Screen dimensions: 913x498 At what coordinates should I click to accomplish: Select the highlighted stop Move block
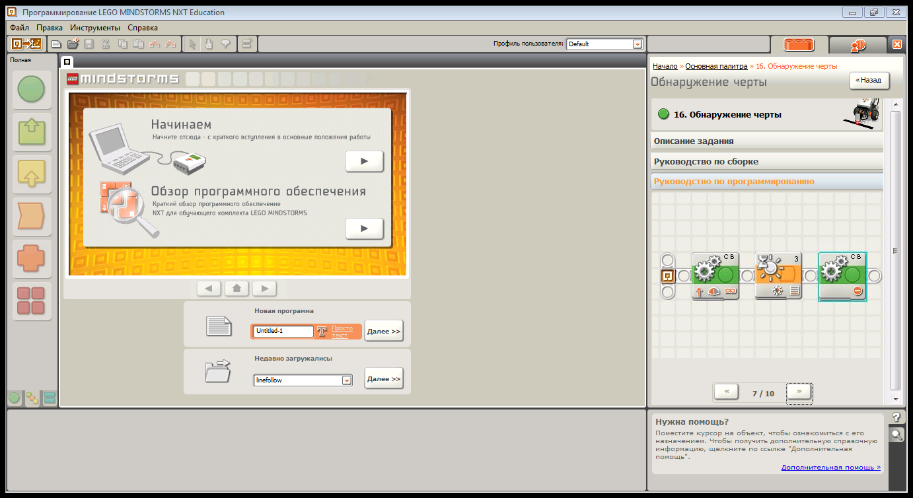[x=842, y=276]
